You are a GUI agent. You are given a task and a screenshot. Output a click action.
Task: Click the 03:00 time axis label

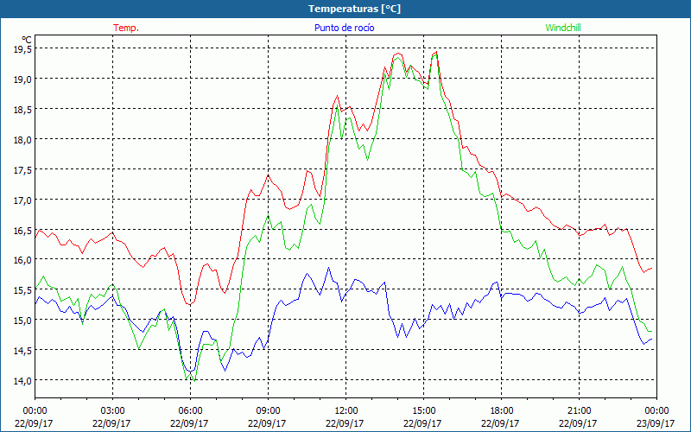112,411
